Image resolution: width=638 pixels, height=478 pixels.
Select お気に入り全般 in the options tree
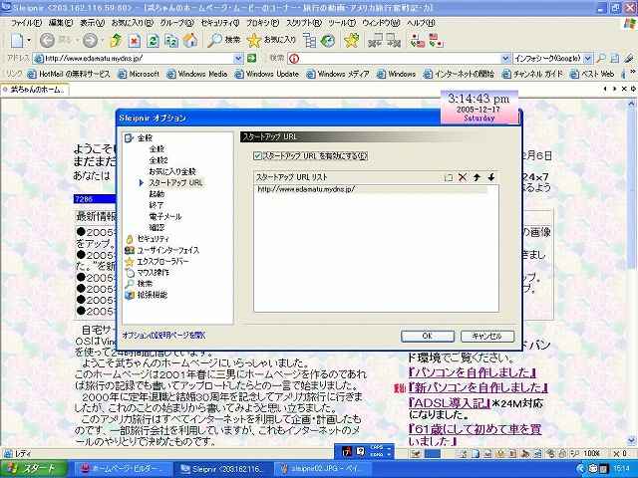click(172, 171)
